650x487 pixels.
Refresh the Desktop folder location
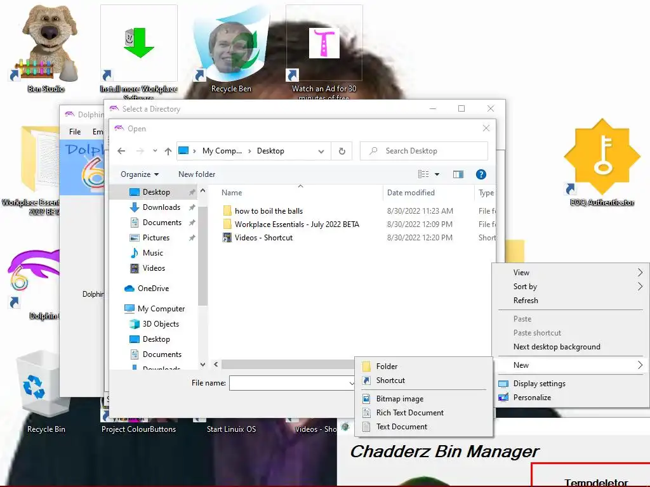[342, 151]
